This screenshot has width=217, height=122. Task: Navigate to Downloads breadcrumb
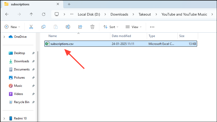(119, 14)
